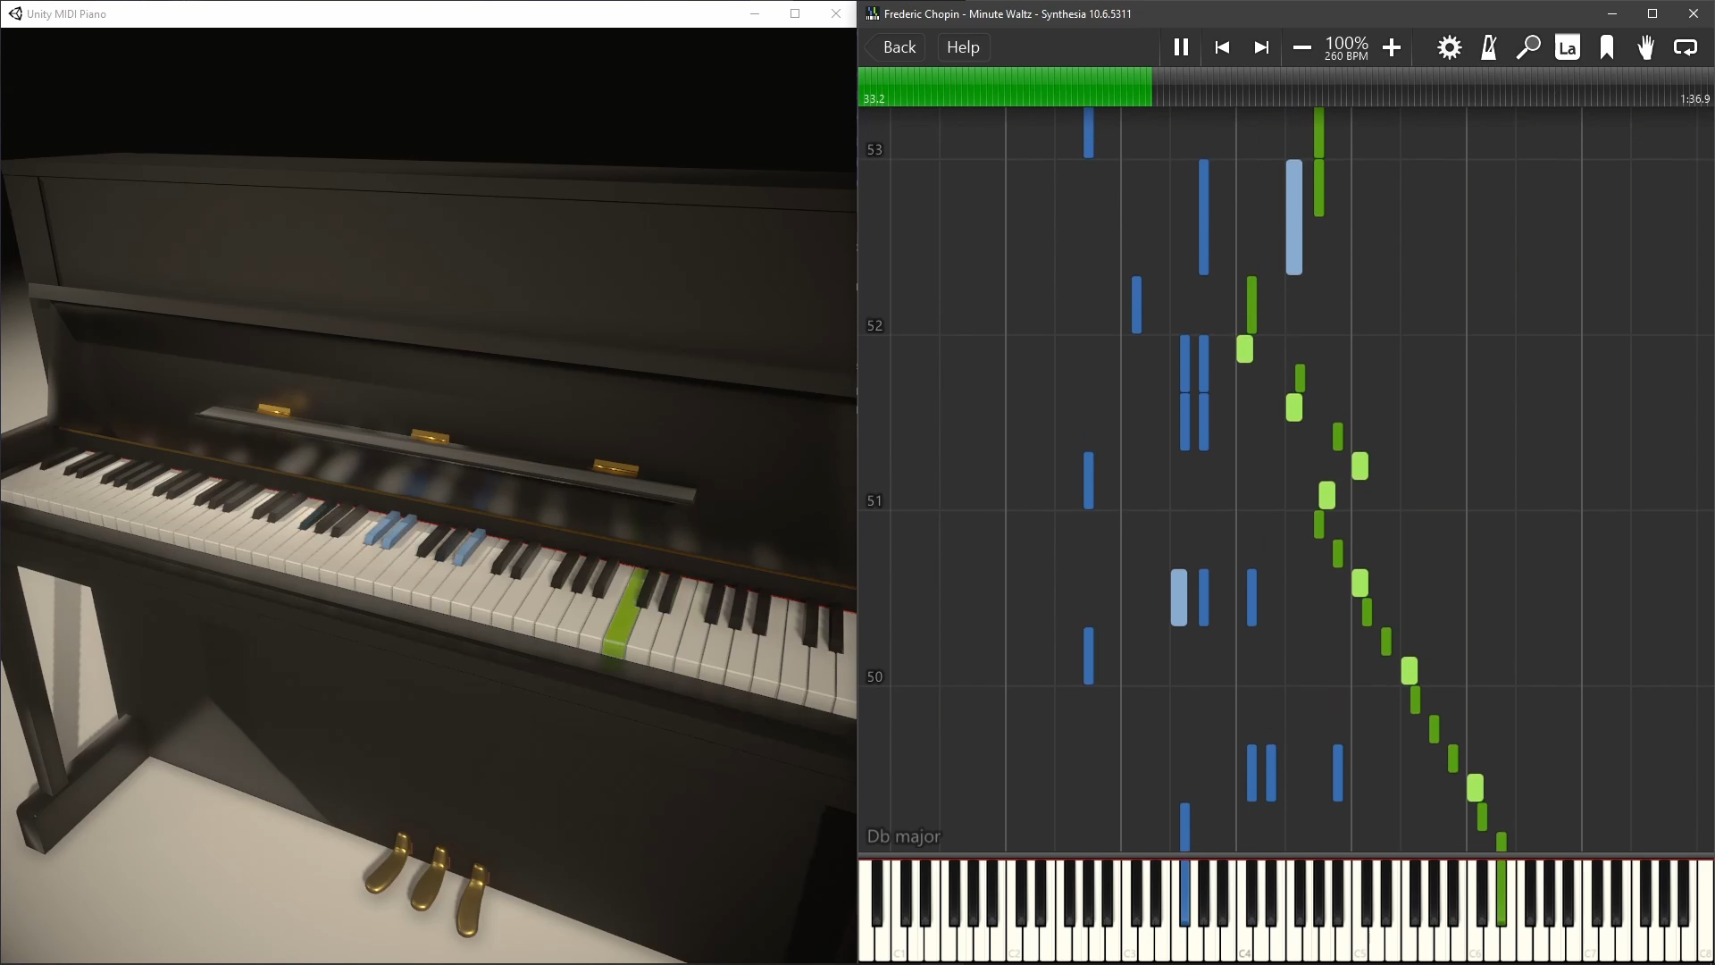1715x965 pixels.
Task: Click the 33.2 elapsed time label
Action: click(874, 99)
